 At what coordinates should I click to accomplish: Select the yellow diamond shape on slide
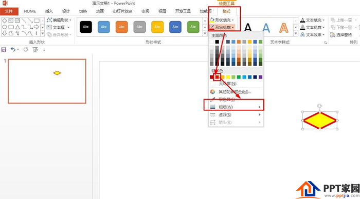(x=320, y=121)
